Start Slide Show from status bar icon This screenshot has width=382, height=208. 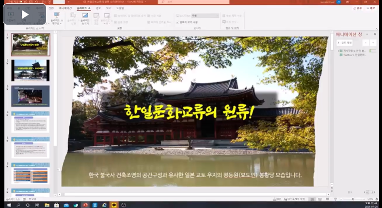click(x=335, y=199)
